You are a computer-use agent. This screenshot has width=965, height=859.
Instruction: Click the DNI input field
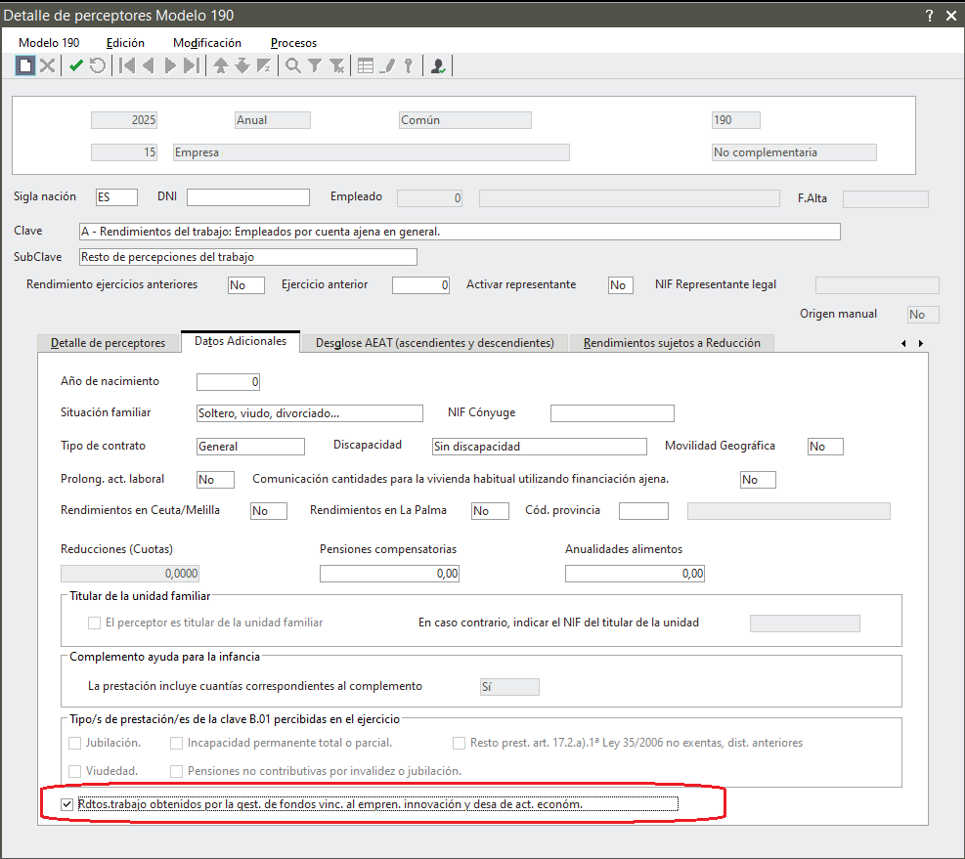coord(247,197)
